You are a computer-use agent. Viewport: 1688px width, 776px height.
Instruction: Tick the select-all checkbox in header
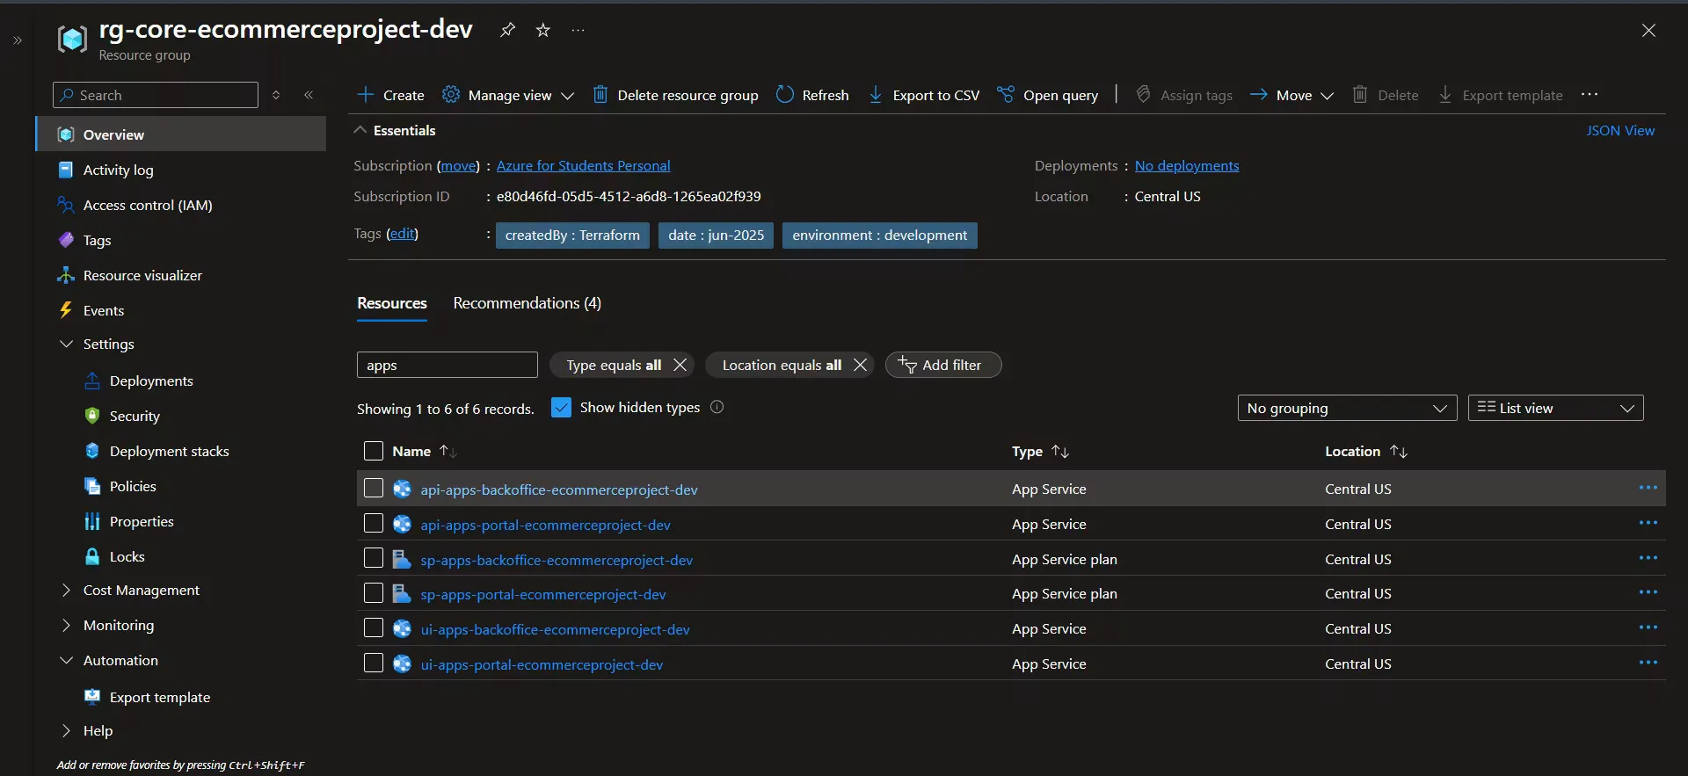pyautogui.click(x=374, y=451)
